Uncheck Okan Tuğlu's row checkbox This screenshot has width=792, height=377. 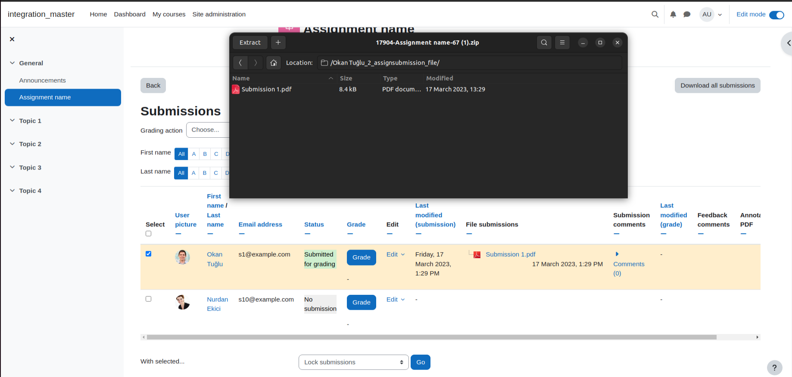click(148, 254)
